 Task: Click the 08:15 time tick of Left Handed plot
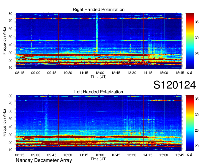20,155
